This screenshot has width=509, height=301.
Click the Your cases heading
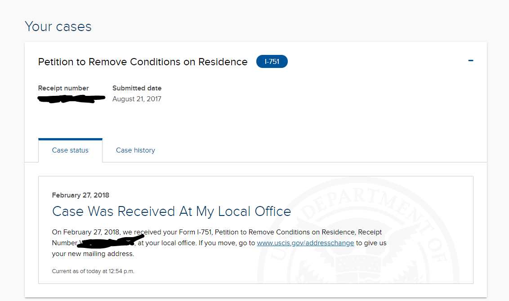point(58,26)
